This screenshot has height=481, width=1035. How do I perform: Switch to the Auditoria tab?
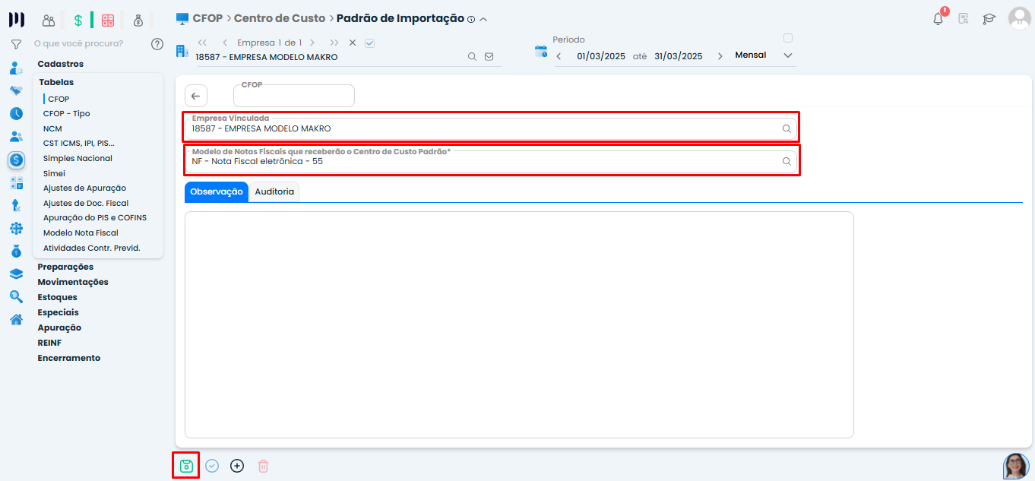[x=274, y=192]
